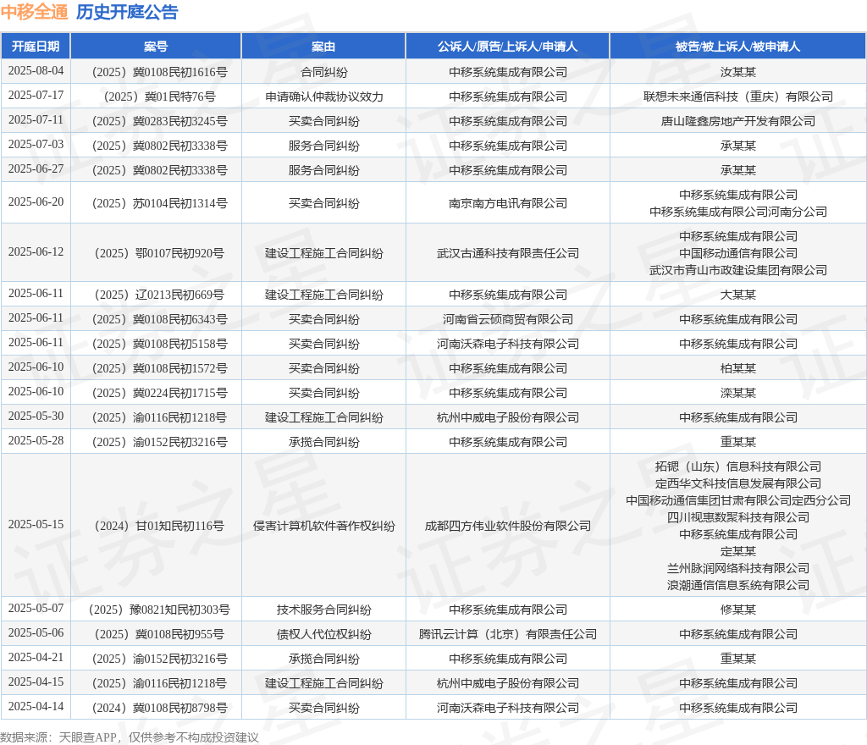
Task: Click the 开庭日期 column header
Action: pyautogui.click(x=36, y=47)
